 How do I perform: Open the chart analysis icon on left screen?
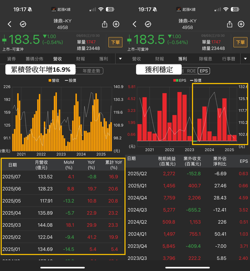(23, 24)
